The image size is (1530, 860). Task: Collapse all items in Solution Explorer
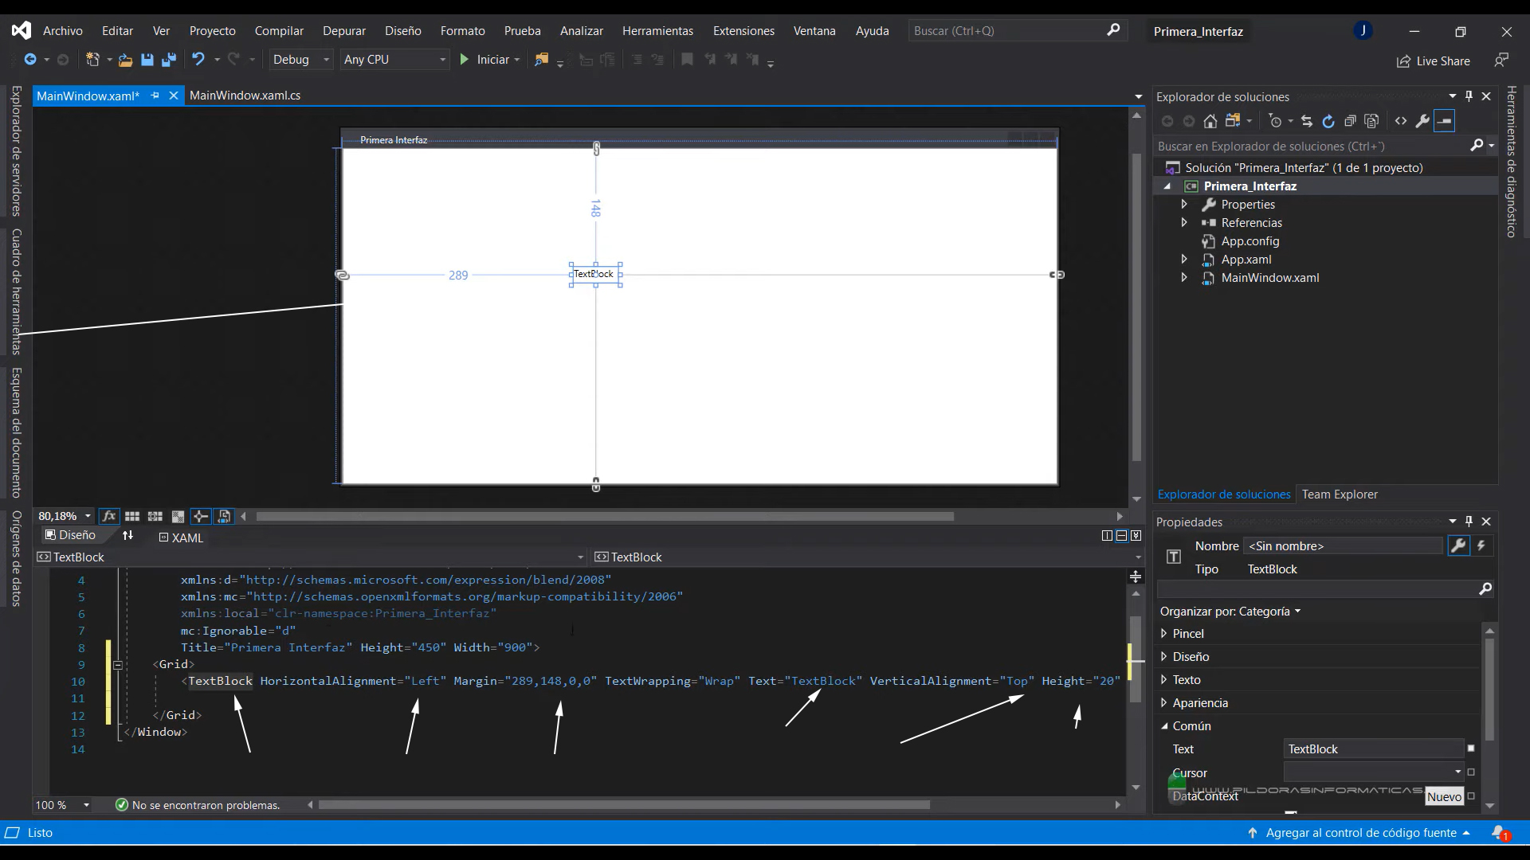click(1350, 121)
